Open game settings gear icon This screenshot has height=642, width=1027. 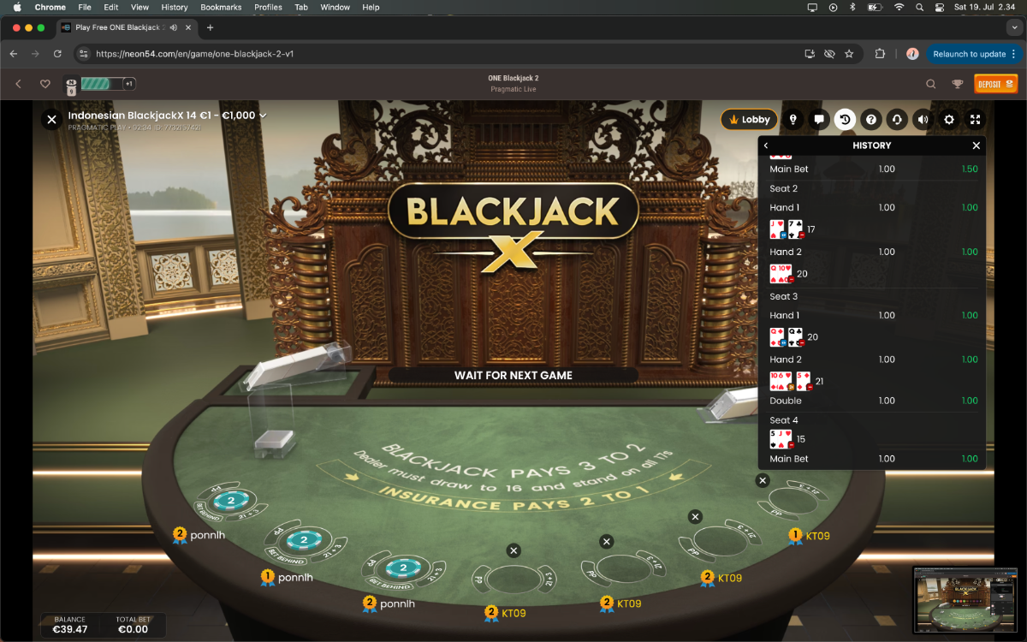point(949,120)
